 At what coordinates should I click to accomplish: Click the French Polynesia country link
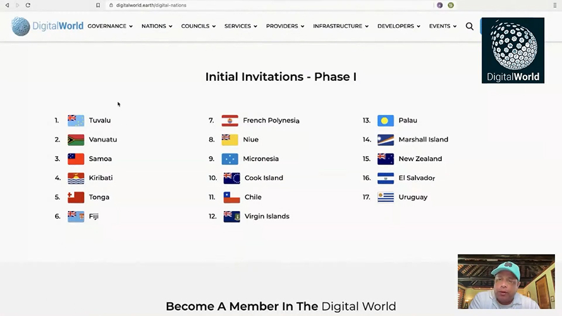pyautogui.click(x=271, y=121)
